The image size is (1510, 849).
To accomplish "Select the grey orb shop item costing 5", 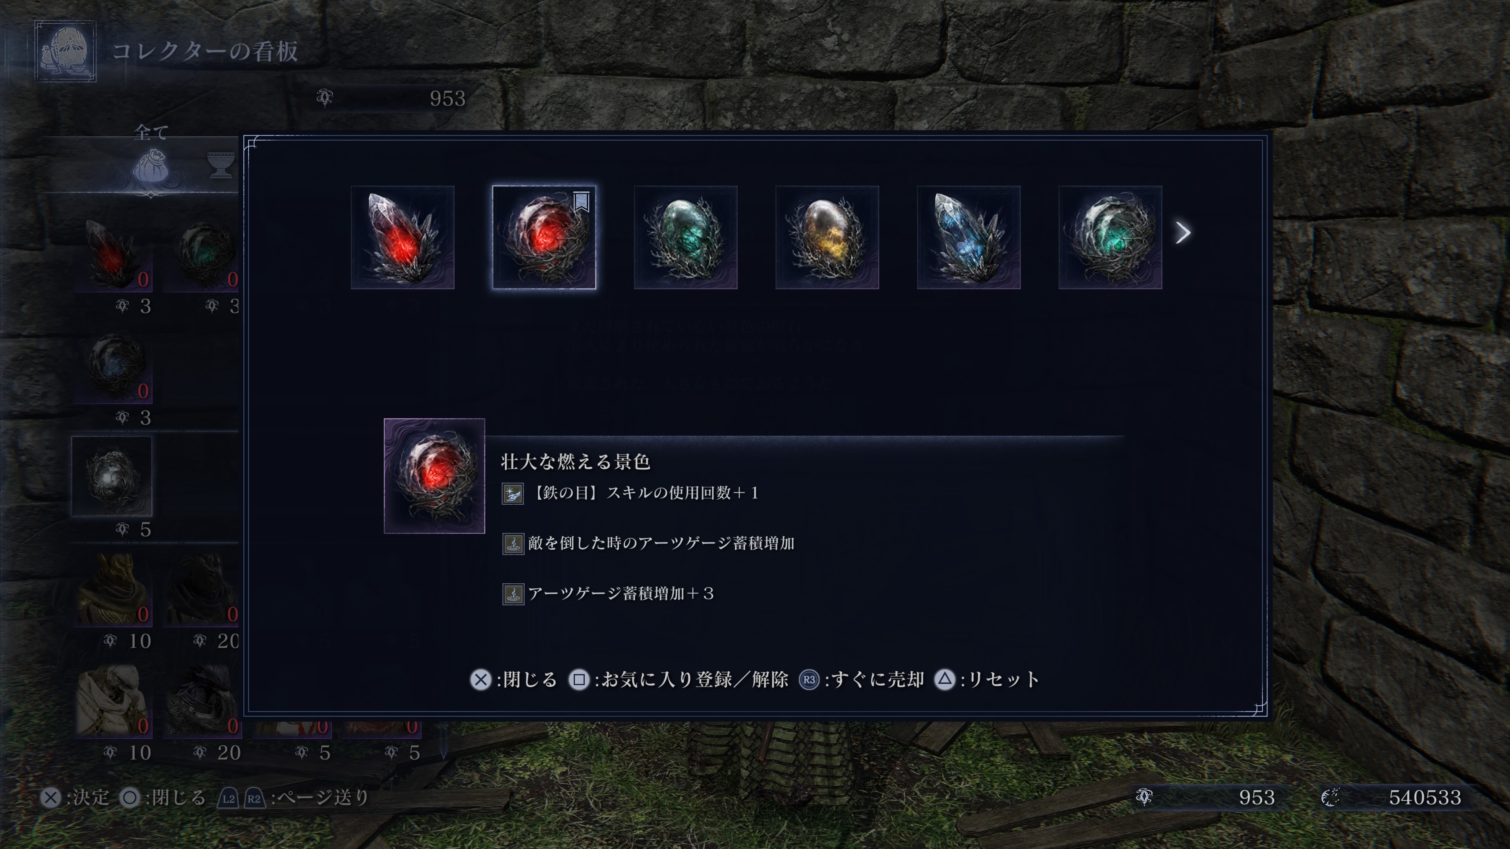I will point(112,476).
